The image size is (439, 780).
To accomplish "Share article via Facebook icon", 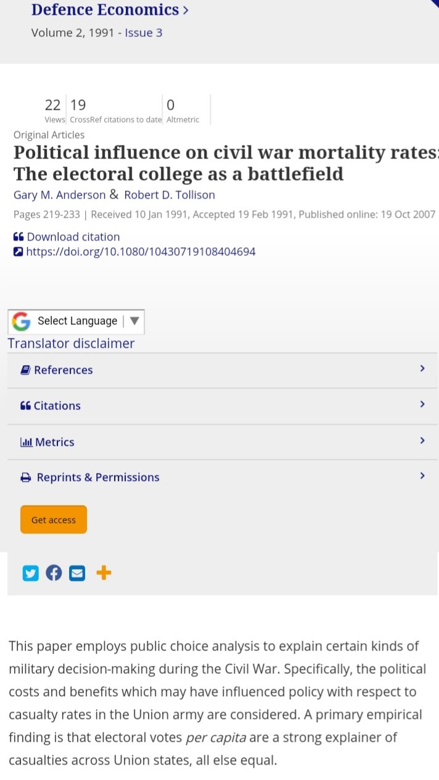I will click(54, 573).
